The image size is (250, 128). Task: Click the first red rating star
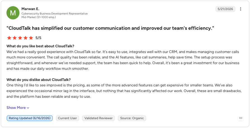pyautogui.click(x=9, y=38)
